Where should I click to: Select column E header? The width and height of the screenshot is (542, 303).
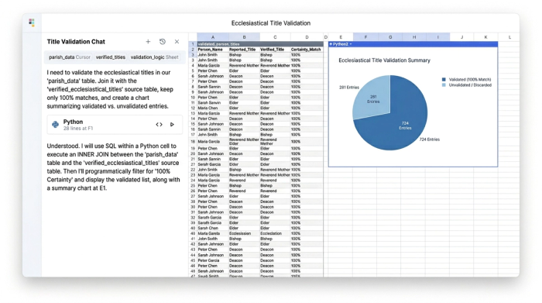341,37
